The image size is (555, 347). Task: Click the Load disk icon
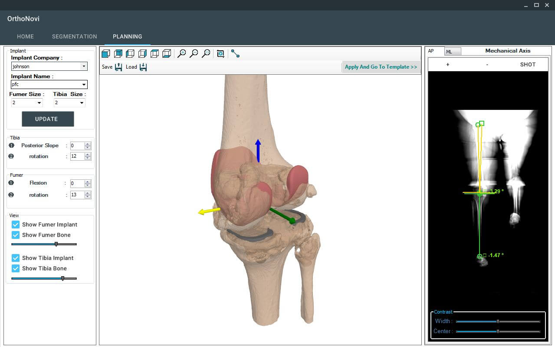pos(143,67)
